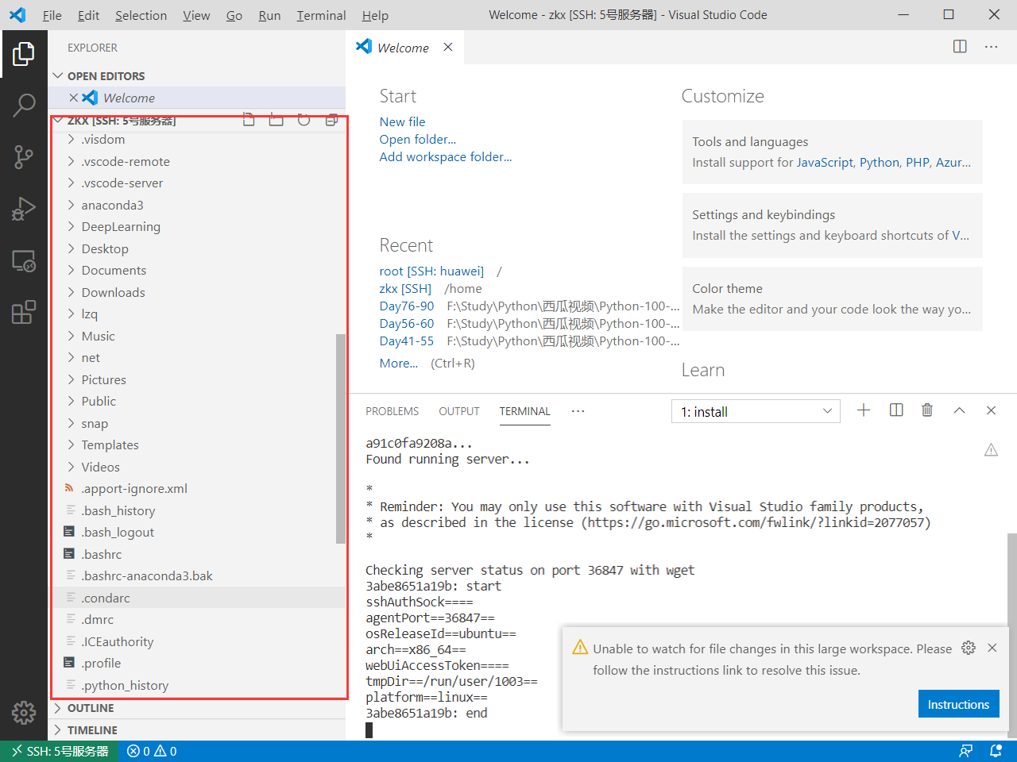The image size is (1017, 762).
Task: Click errors and warnings status indicator
Action: 152,751
